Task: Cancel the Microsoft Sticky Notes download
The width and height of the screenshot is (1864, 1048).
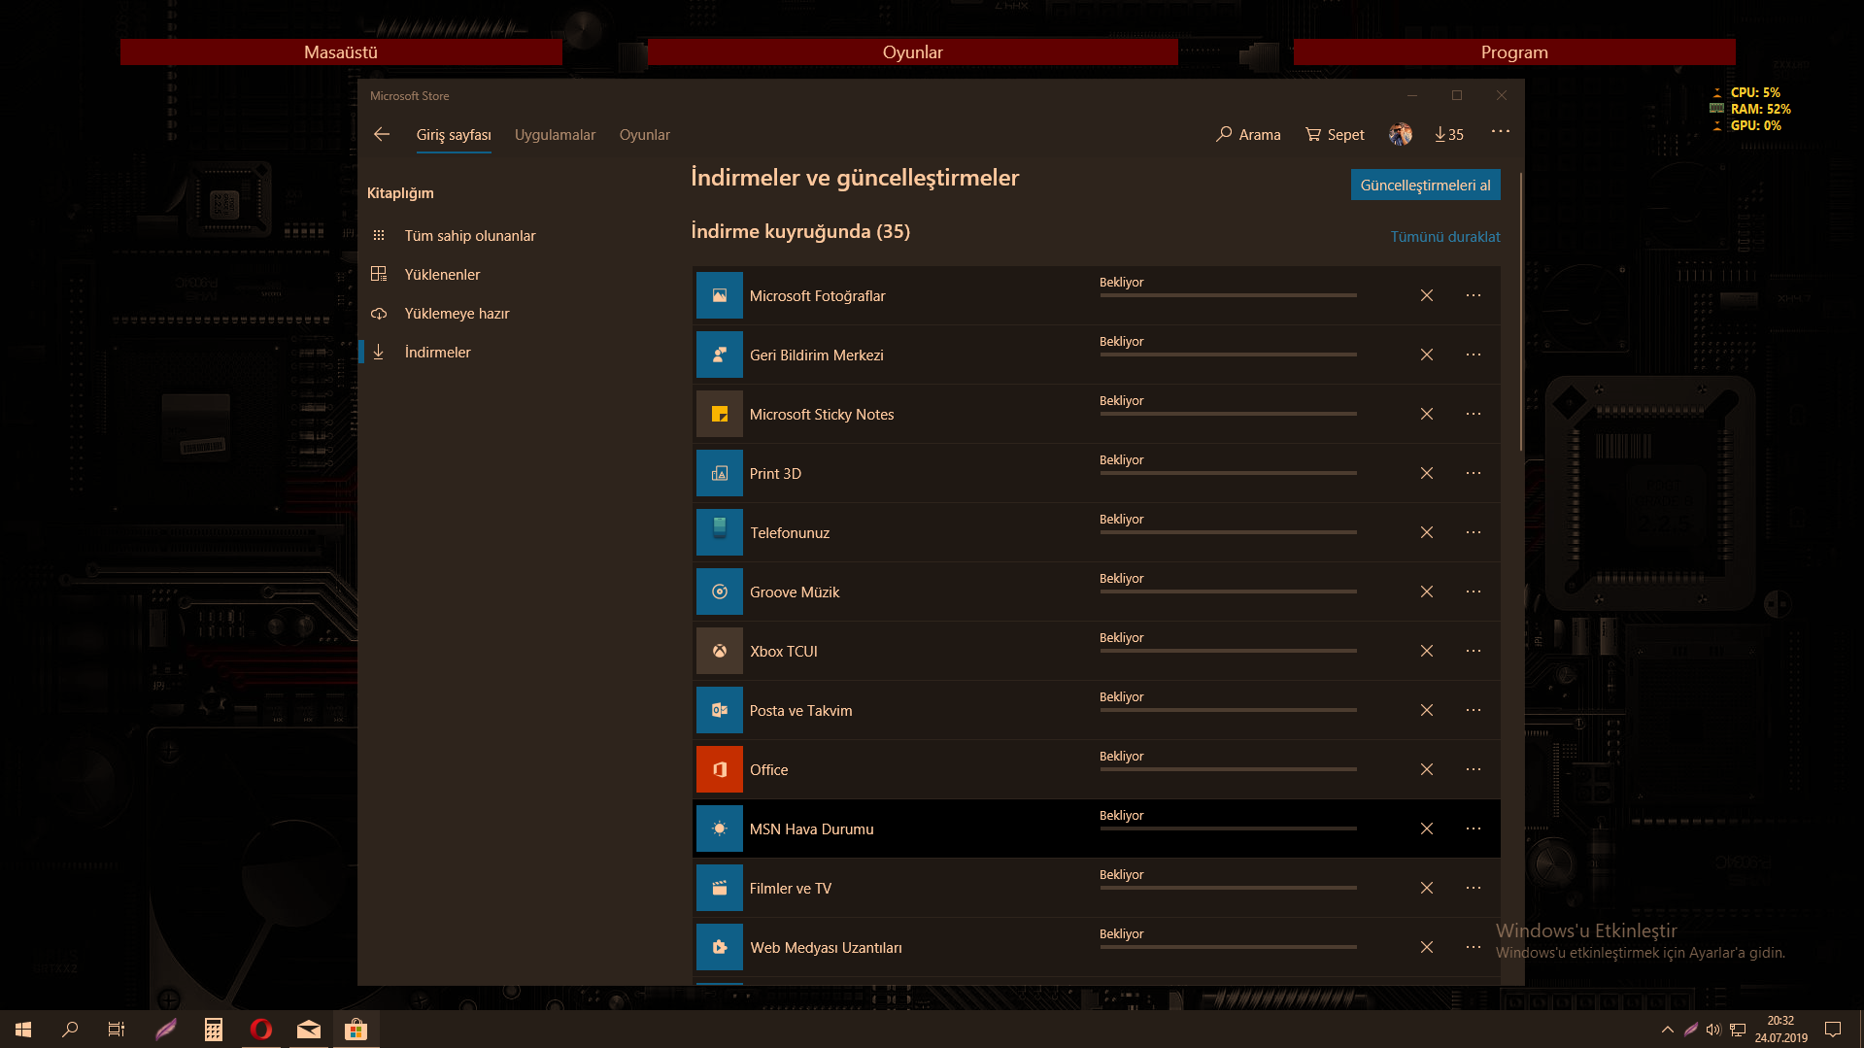Action: (x=1427, y=414)
